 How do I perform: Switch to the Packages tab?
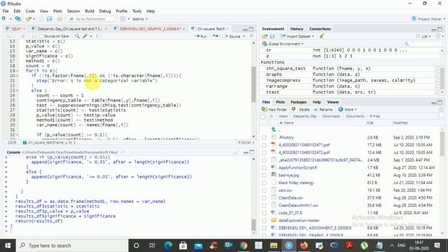(298, 102)
